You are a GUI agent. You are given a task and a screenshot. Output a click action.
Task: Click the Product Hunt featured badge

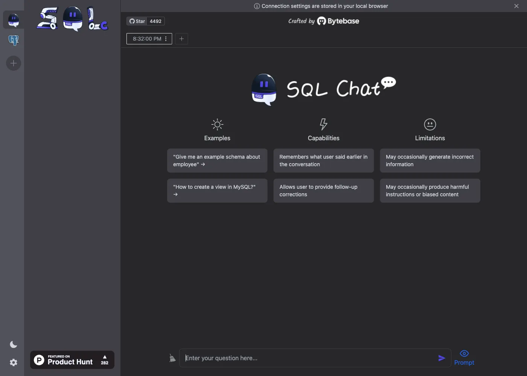tap(72, 360)
